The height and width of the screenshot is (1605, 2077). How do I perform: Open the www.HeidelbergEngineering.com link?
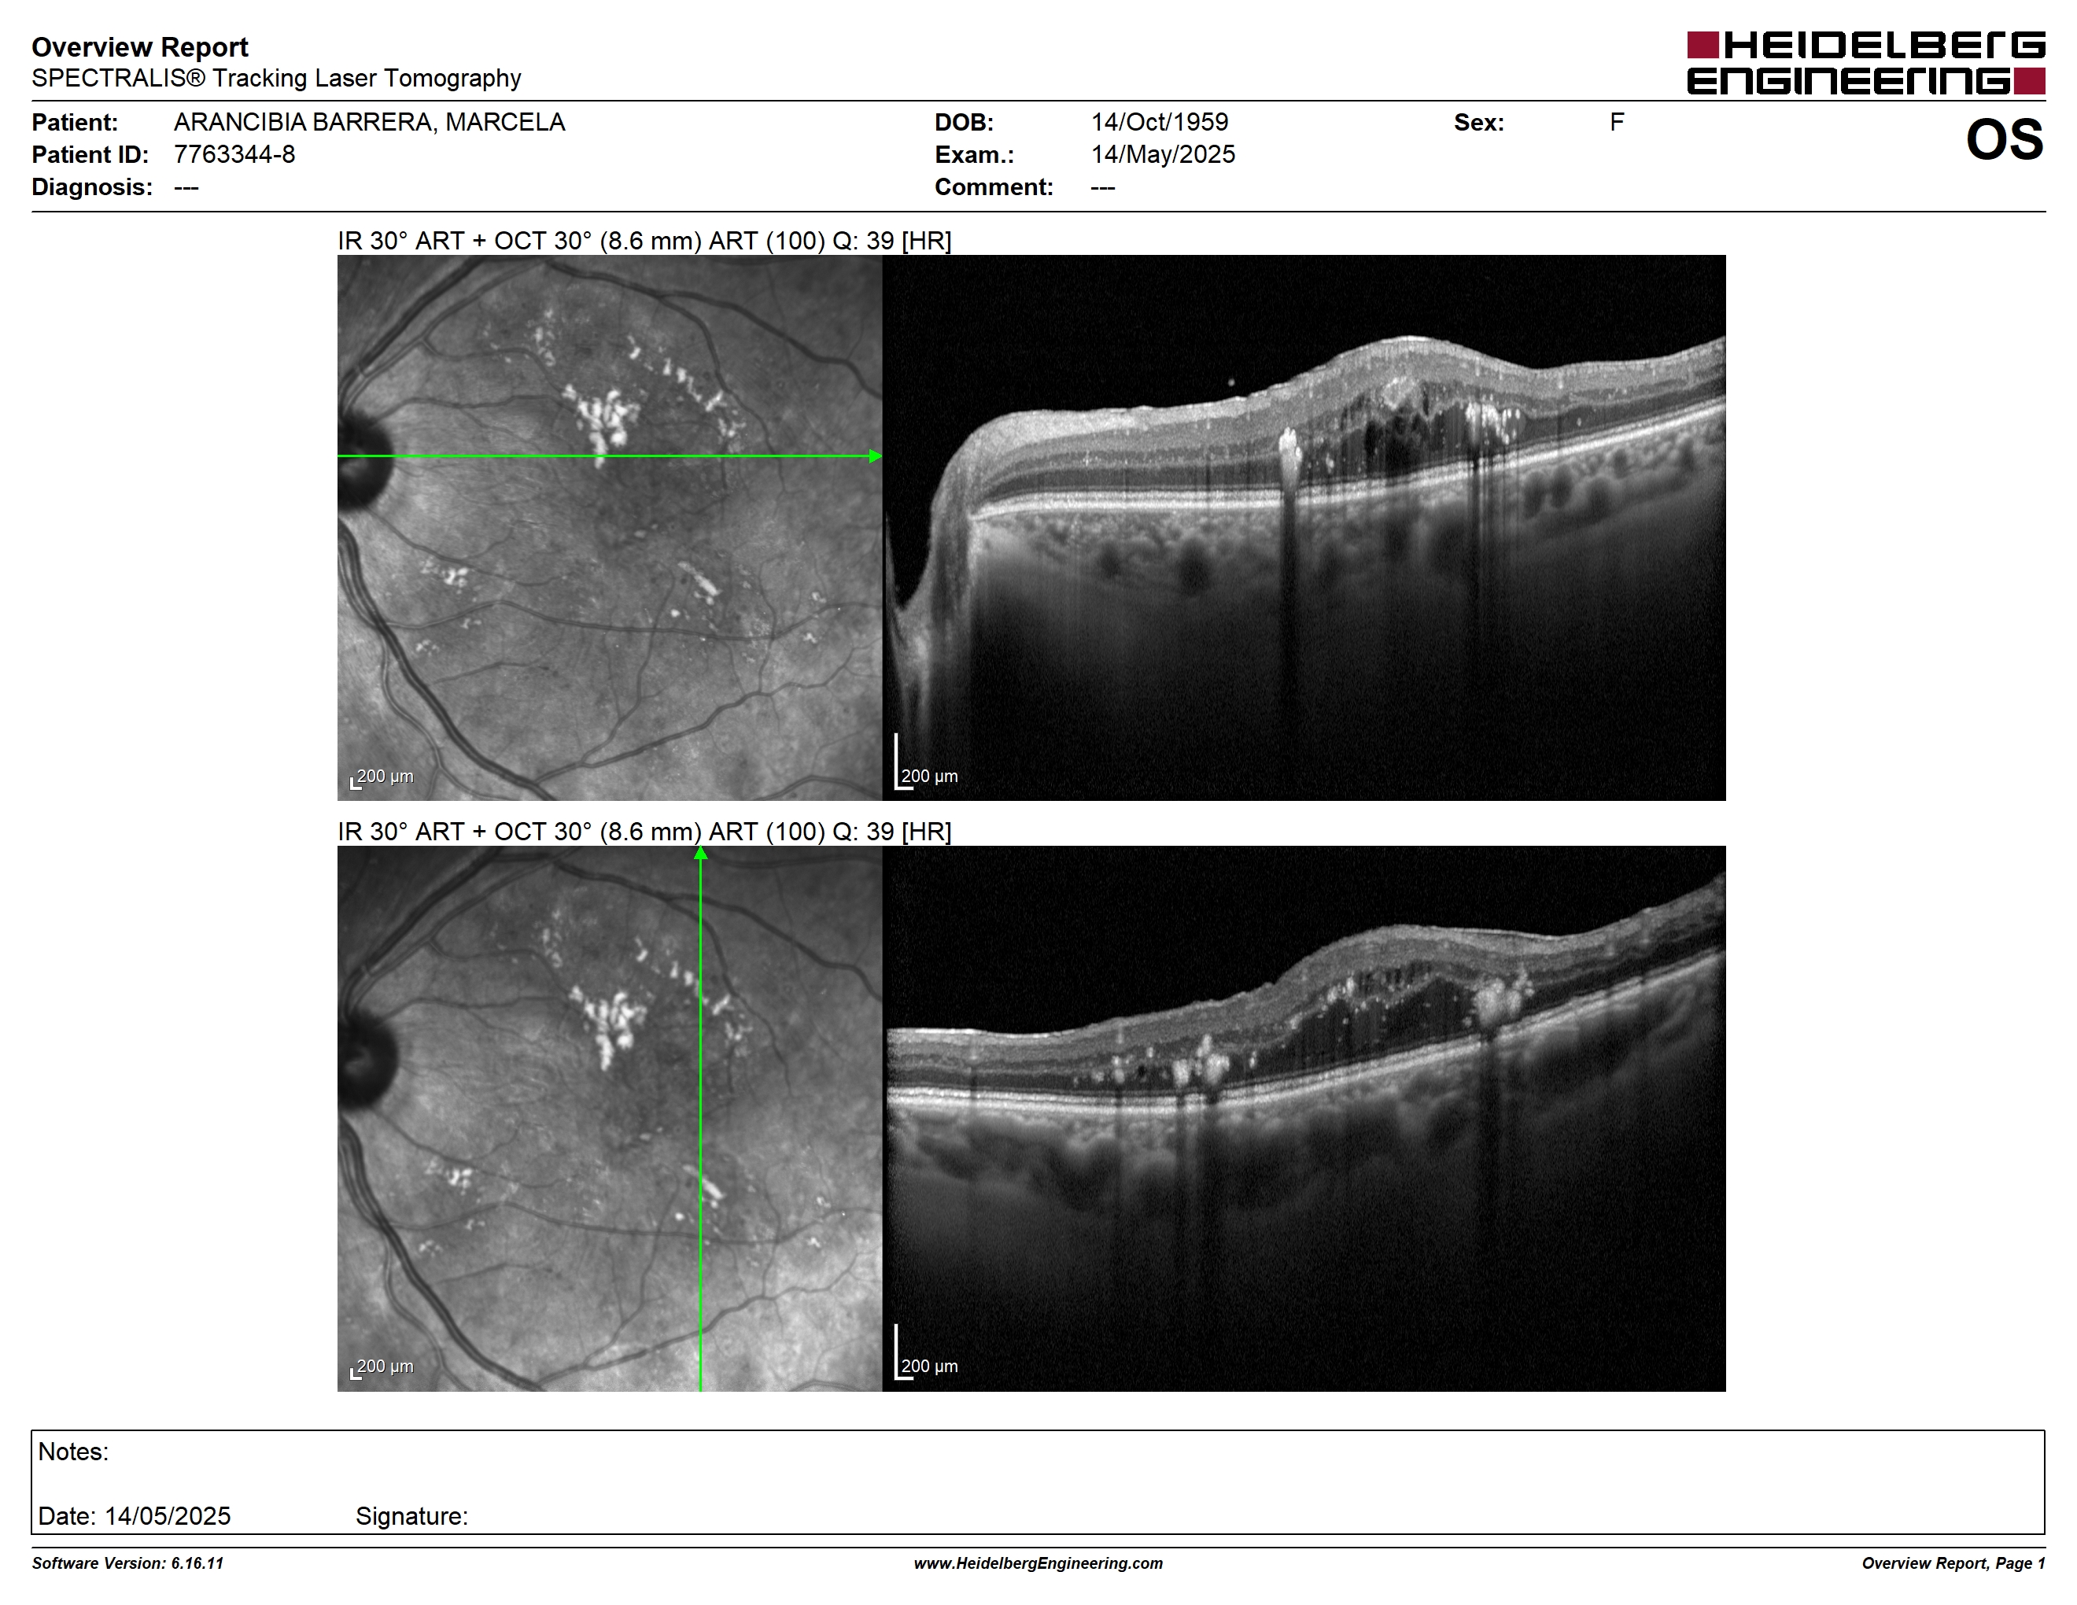click(x=1038, y=1563)
